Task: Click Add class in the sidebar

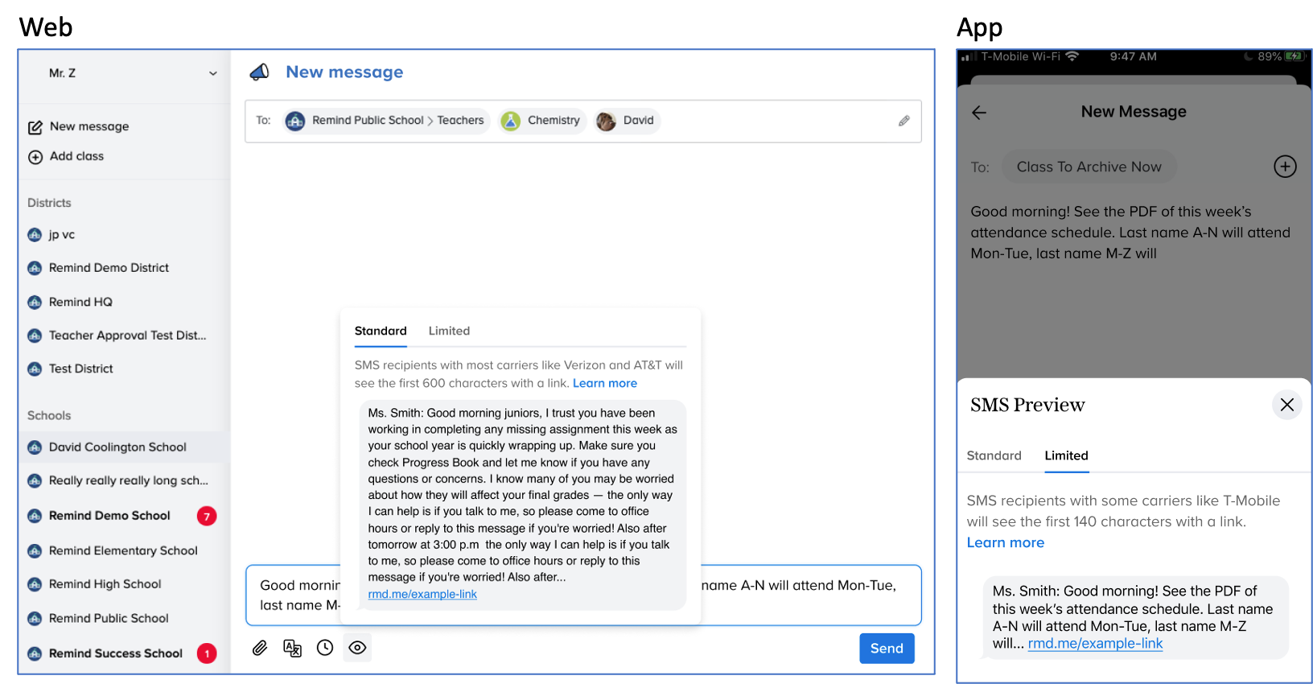Action: coord(76,156)
